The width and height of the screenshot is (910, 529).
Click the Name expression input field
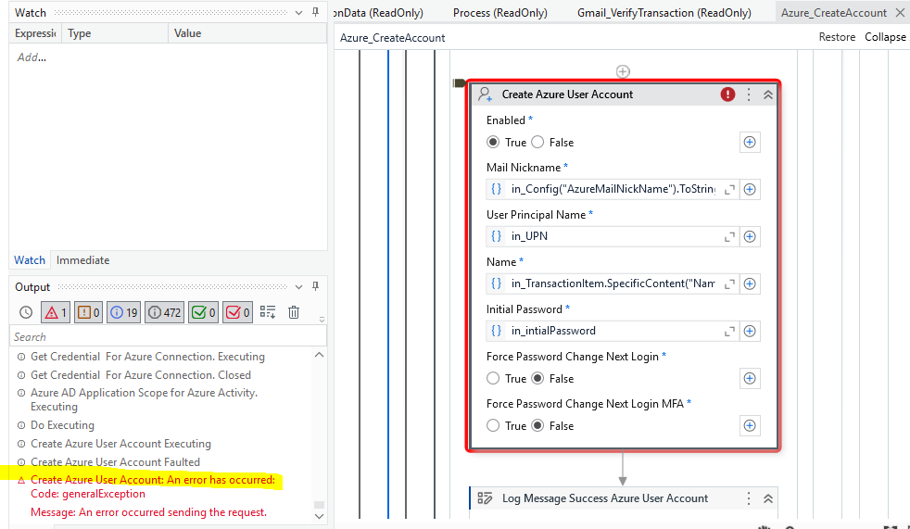coord(613,283)
